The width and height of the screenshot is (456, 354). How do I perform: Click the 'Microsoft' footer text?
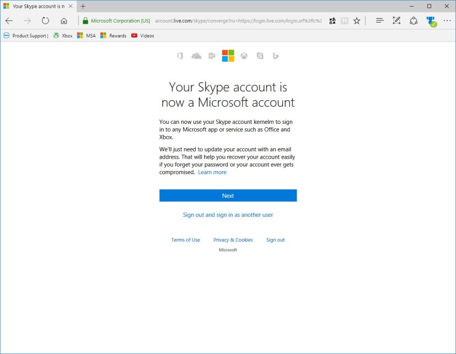coord(228,250)
